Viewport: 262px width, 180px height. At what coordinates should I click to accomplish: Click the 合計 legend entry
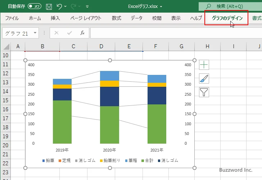click(148, 161)
